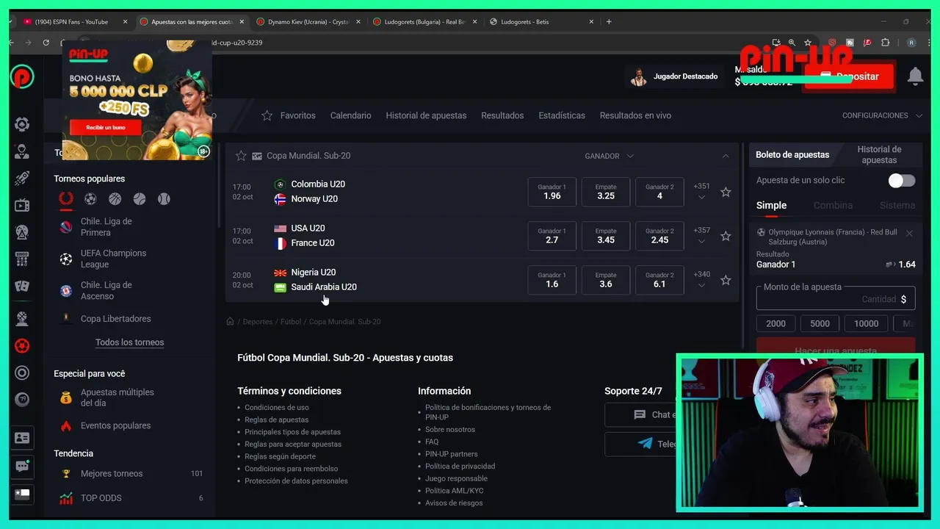The height and width of the screenshot is (529, 940).
Task: Switch to Boleto de apuestas tab
Action: [792, 155]
